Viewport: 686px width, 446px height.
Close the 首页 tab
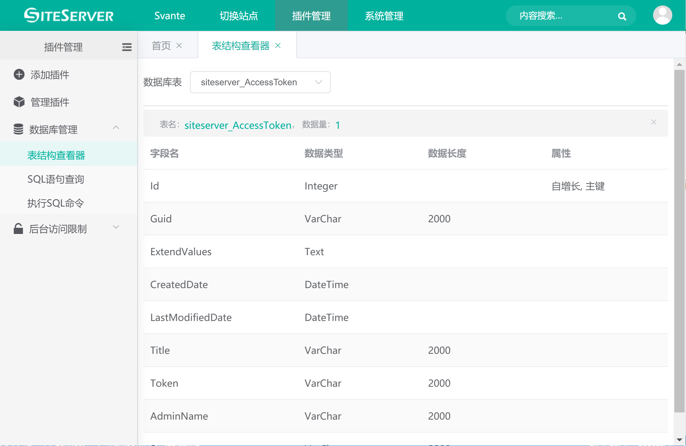tap(179, 46)
